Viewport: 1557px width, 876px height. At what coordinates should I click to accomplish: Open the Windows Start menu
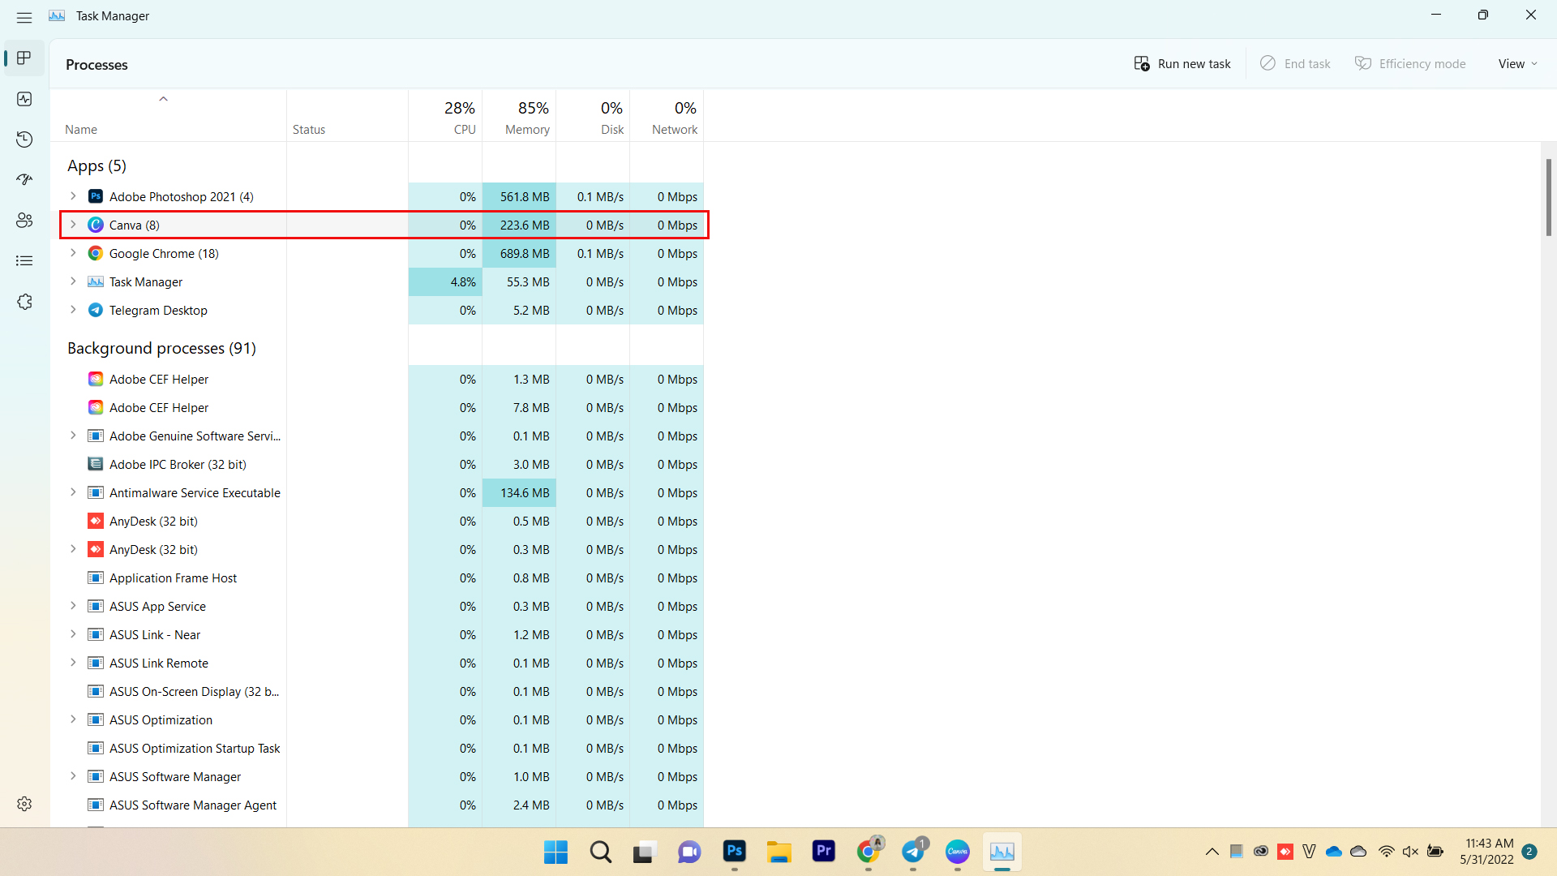[x=556, y=852]
